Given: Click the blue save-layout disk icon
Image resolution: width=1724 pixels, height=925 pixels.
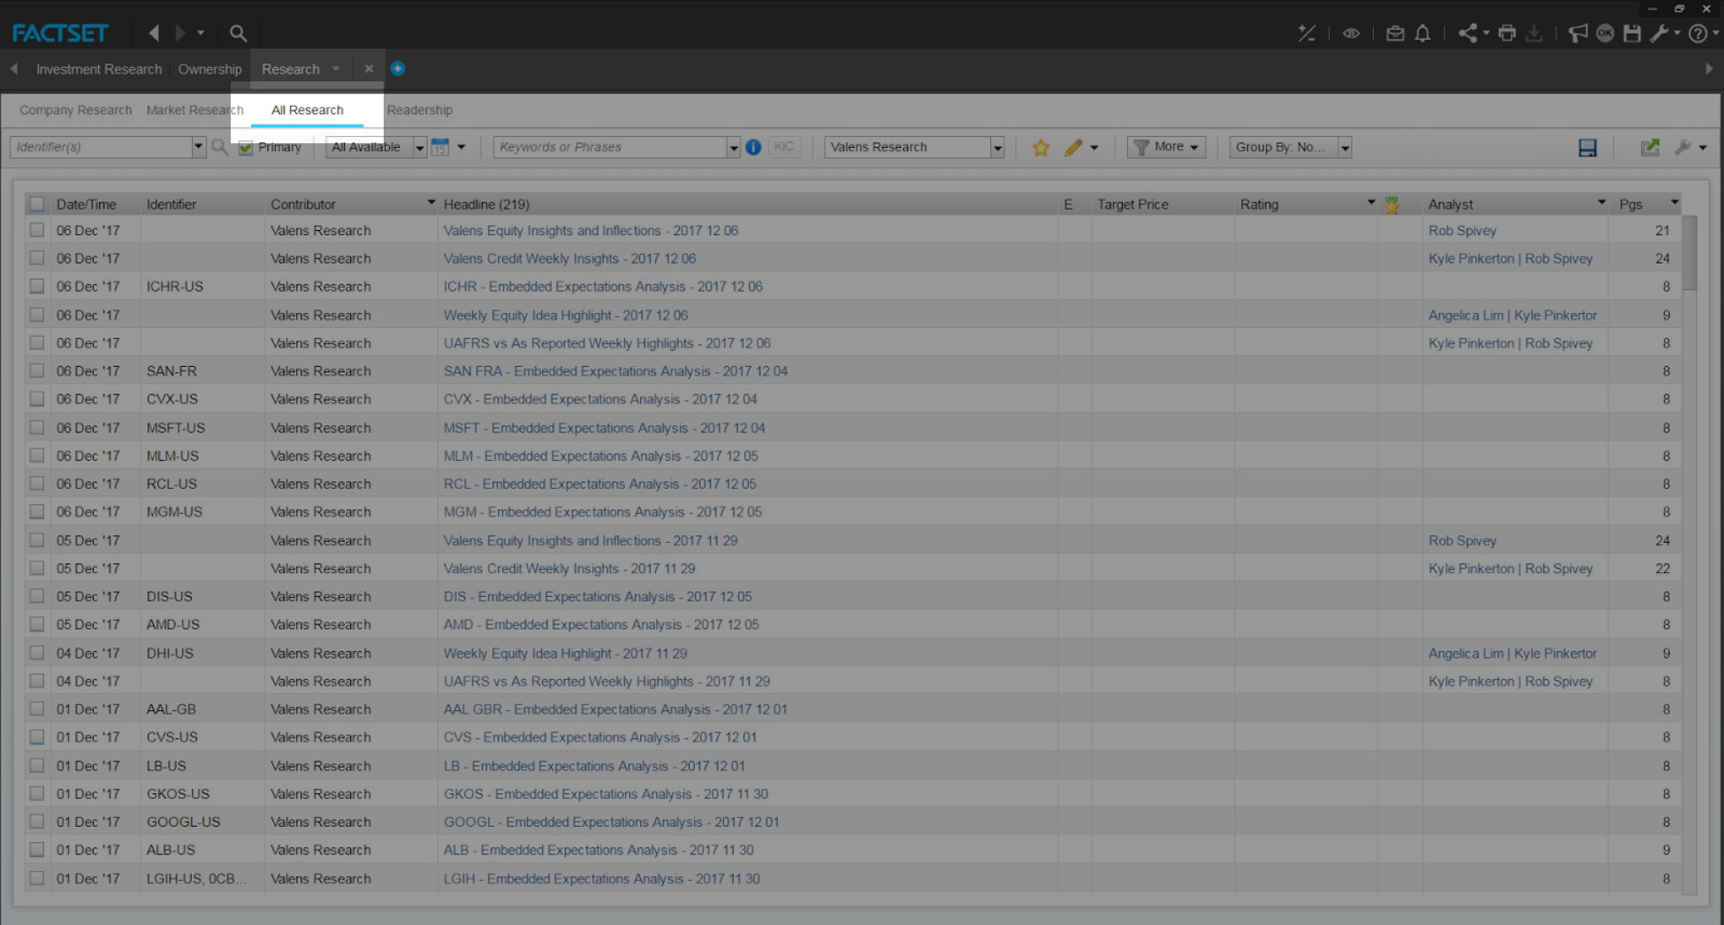Looking at the screenshot, I should pyautogui.click(x=1588, y=148).
